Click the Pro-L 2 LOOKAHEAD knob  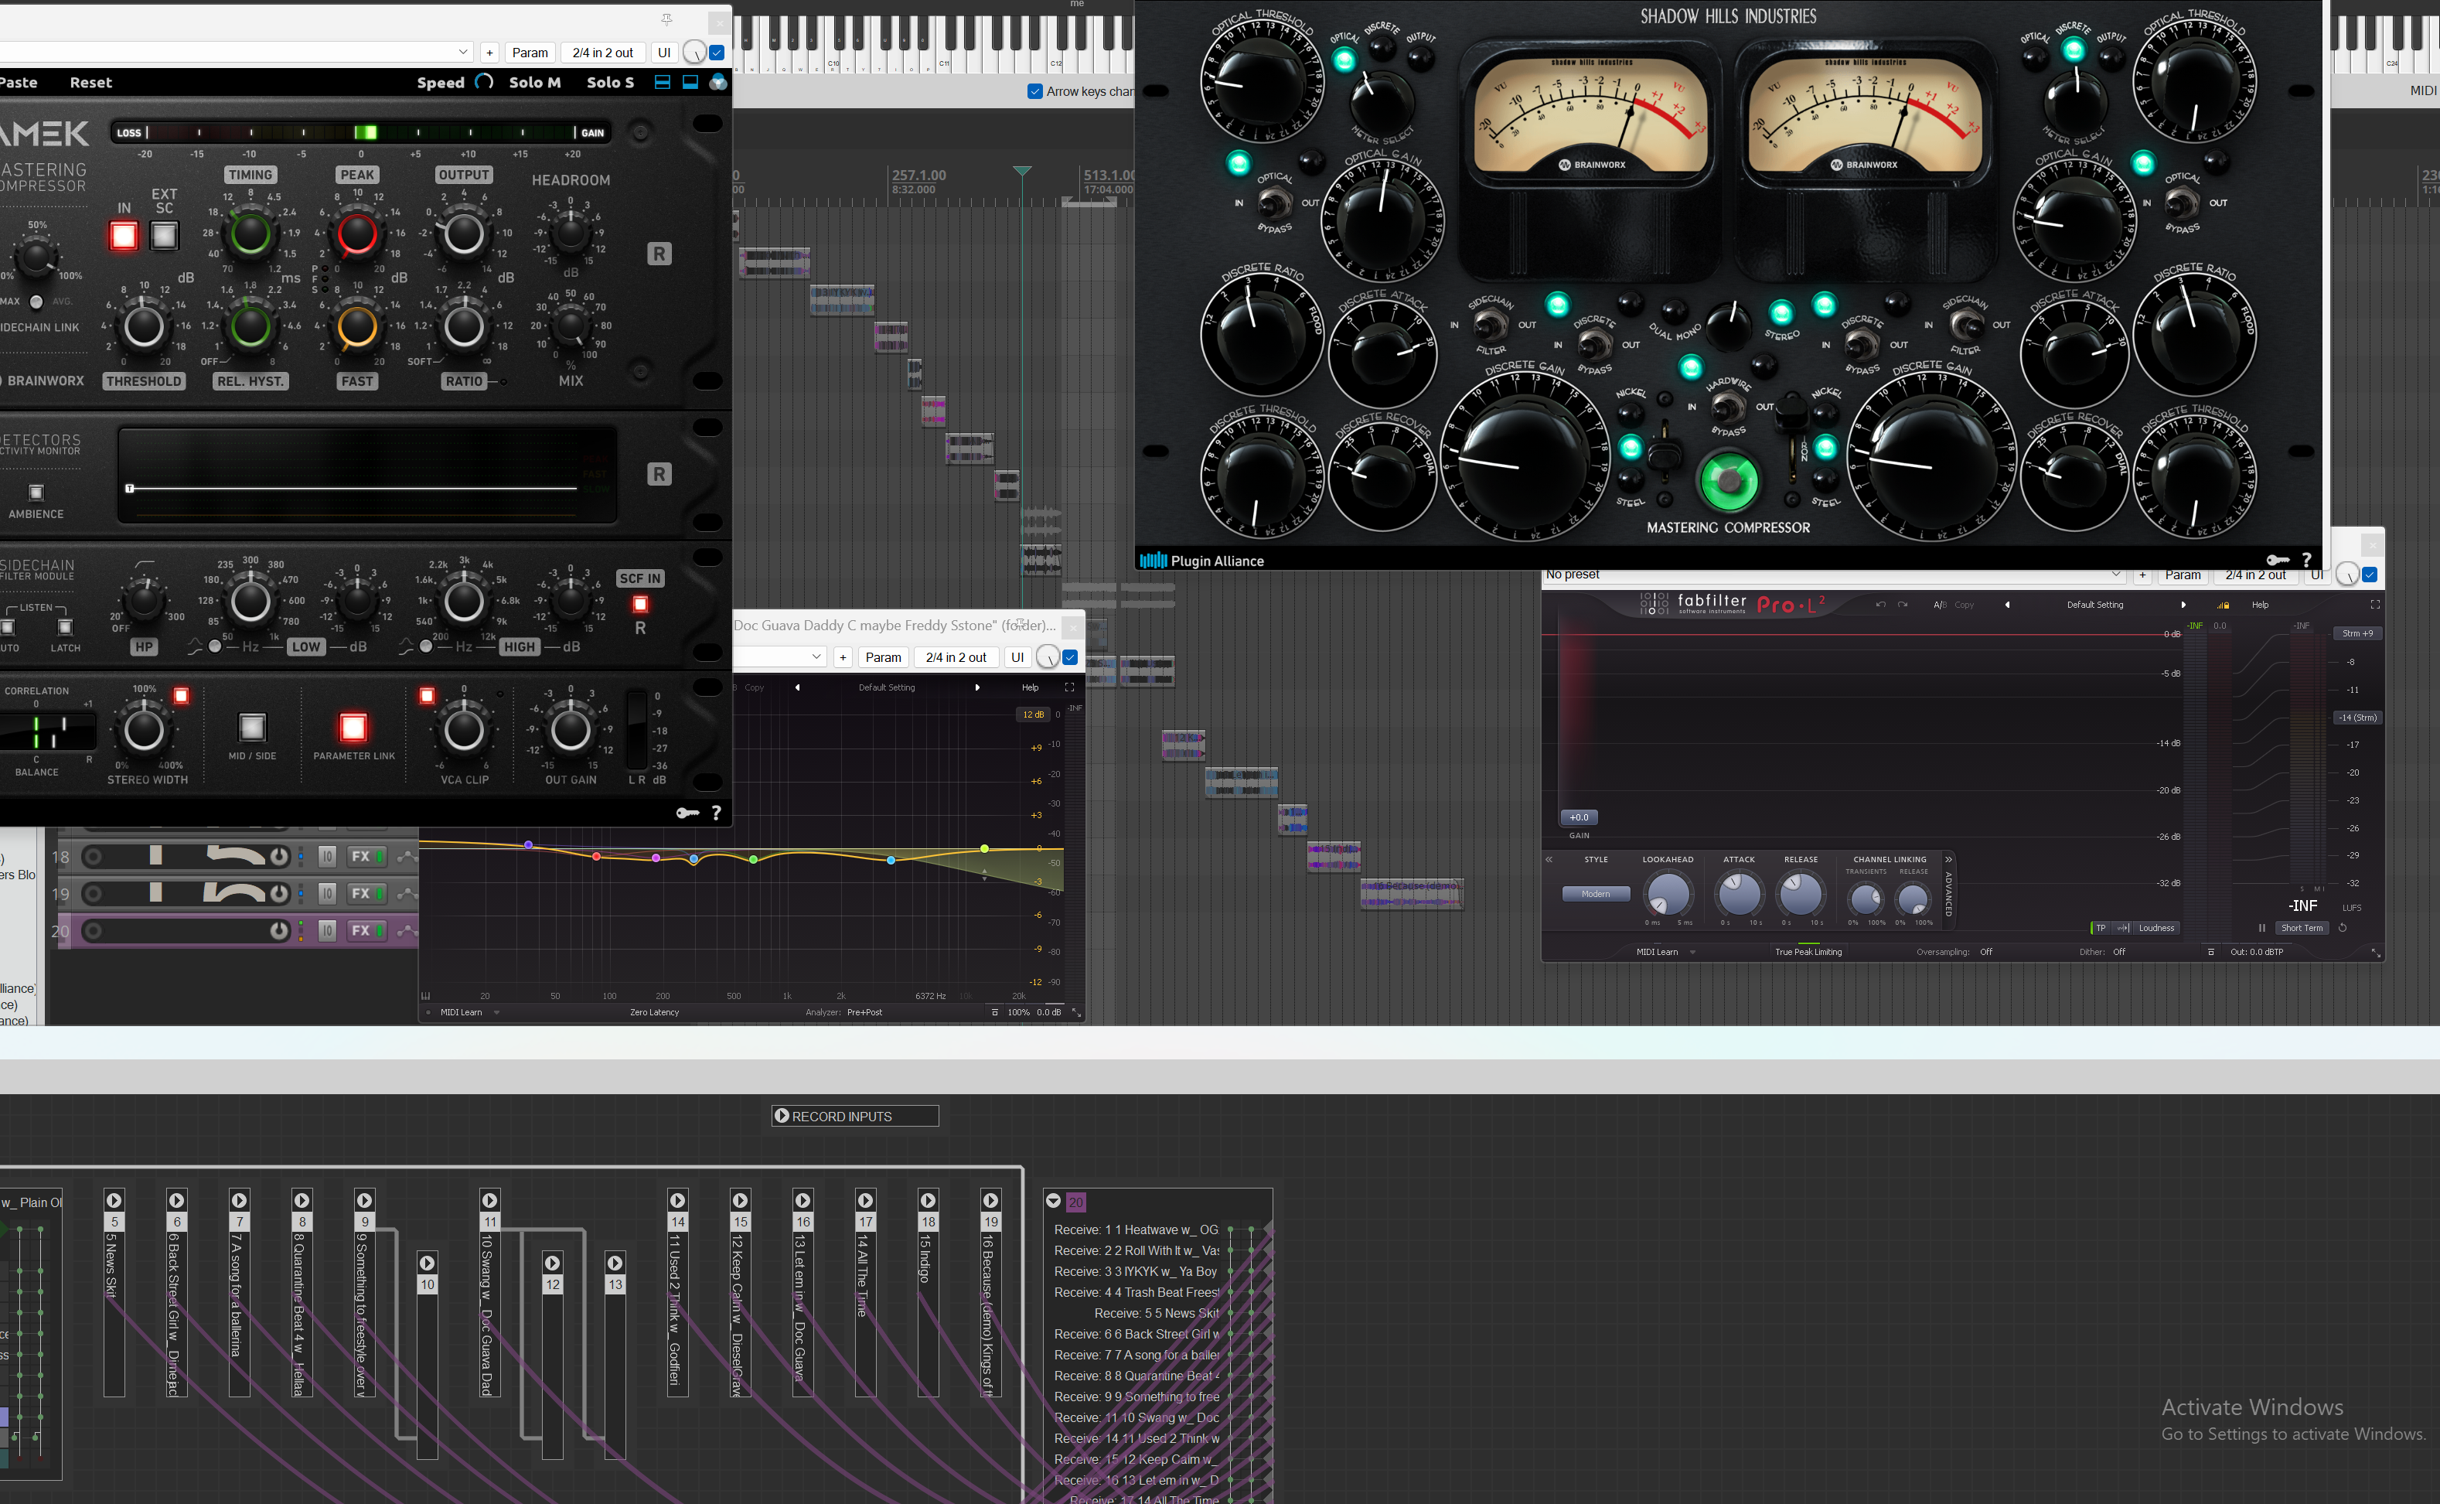[x=1668, y=893]
